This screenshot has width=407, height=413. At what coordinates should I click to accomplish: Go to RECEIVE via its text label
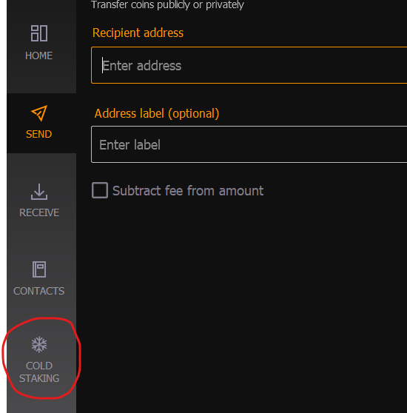point(39,212)
